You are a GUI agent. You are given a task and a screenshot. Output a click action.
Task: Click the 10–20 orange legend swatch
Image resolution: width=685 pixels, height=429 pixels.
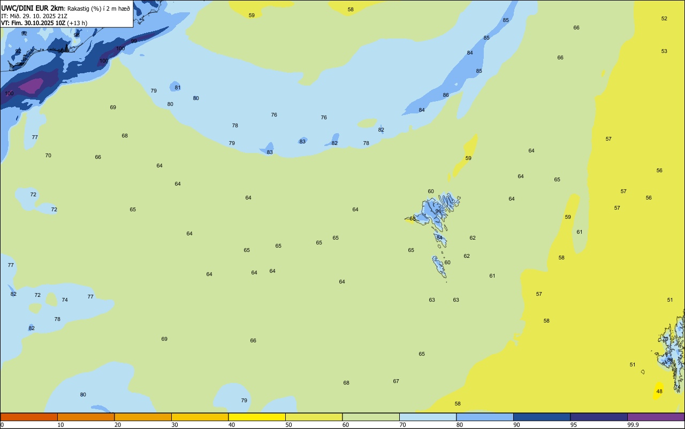[x=86, y=417]
